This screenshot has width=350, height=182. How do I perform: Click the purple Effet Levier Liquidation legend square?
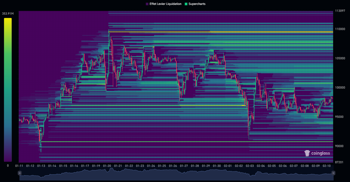(147, 4)
